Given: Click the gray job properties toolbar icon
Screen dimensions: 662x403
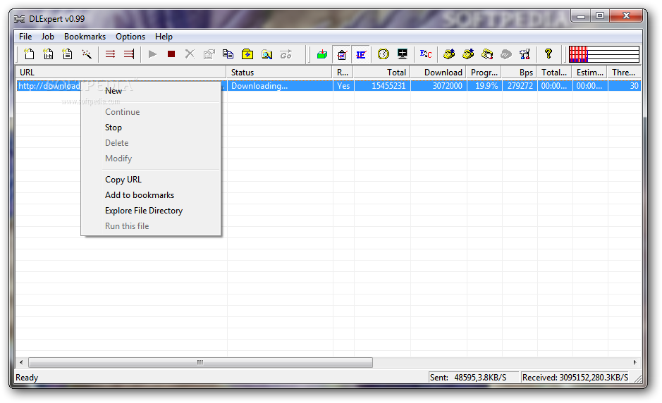Looking at the screenshot, I should tap(209, 54).
